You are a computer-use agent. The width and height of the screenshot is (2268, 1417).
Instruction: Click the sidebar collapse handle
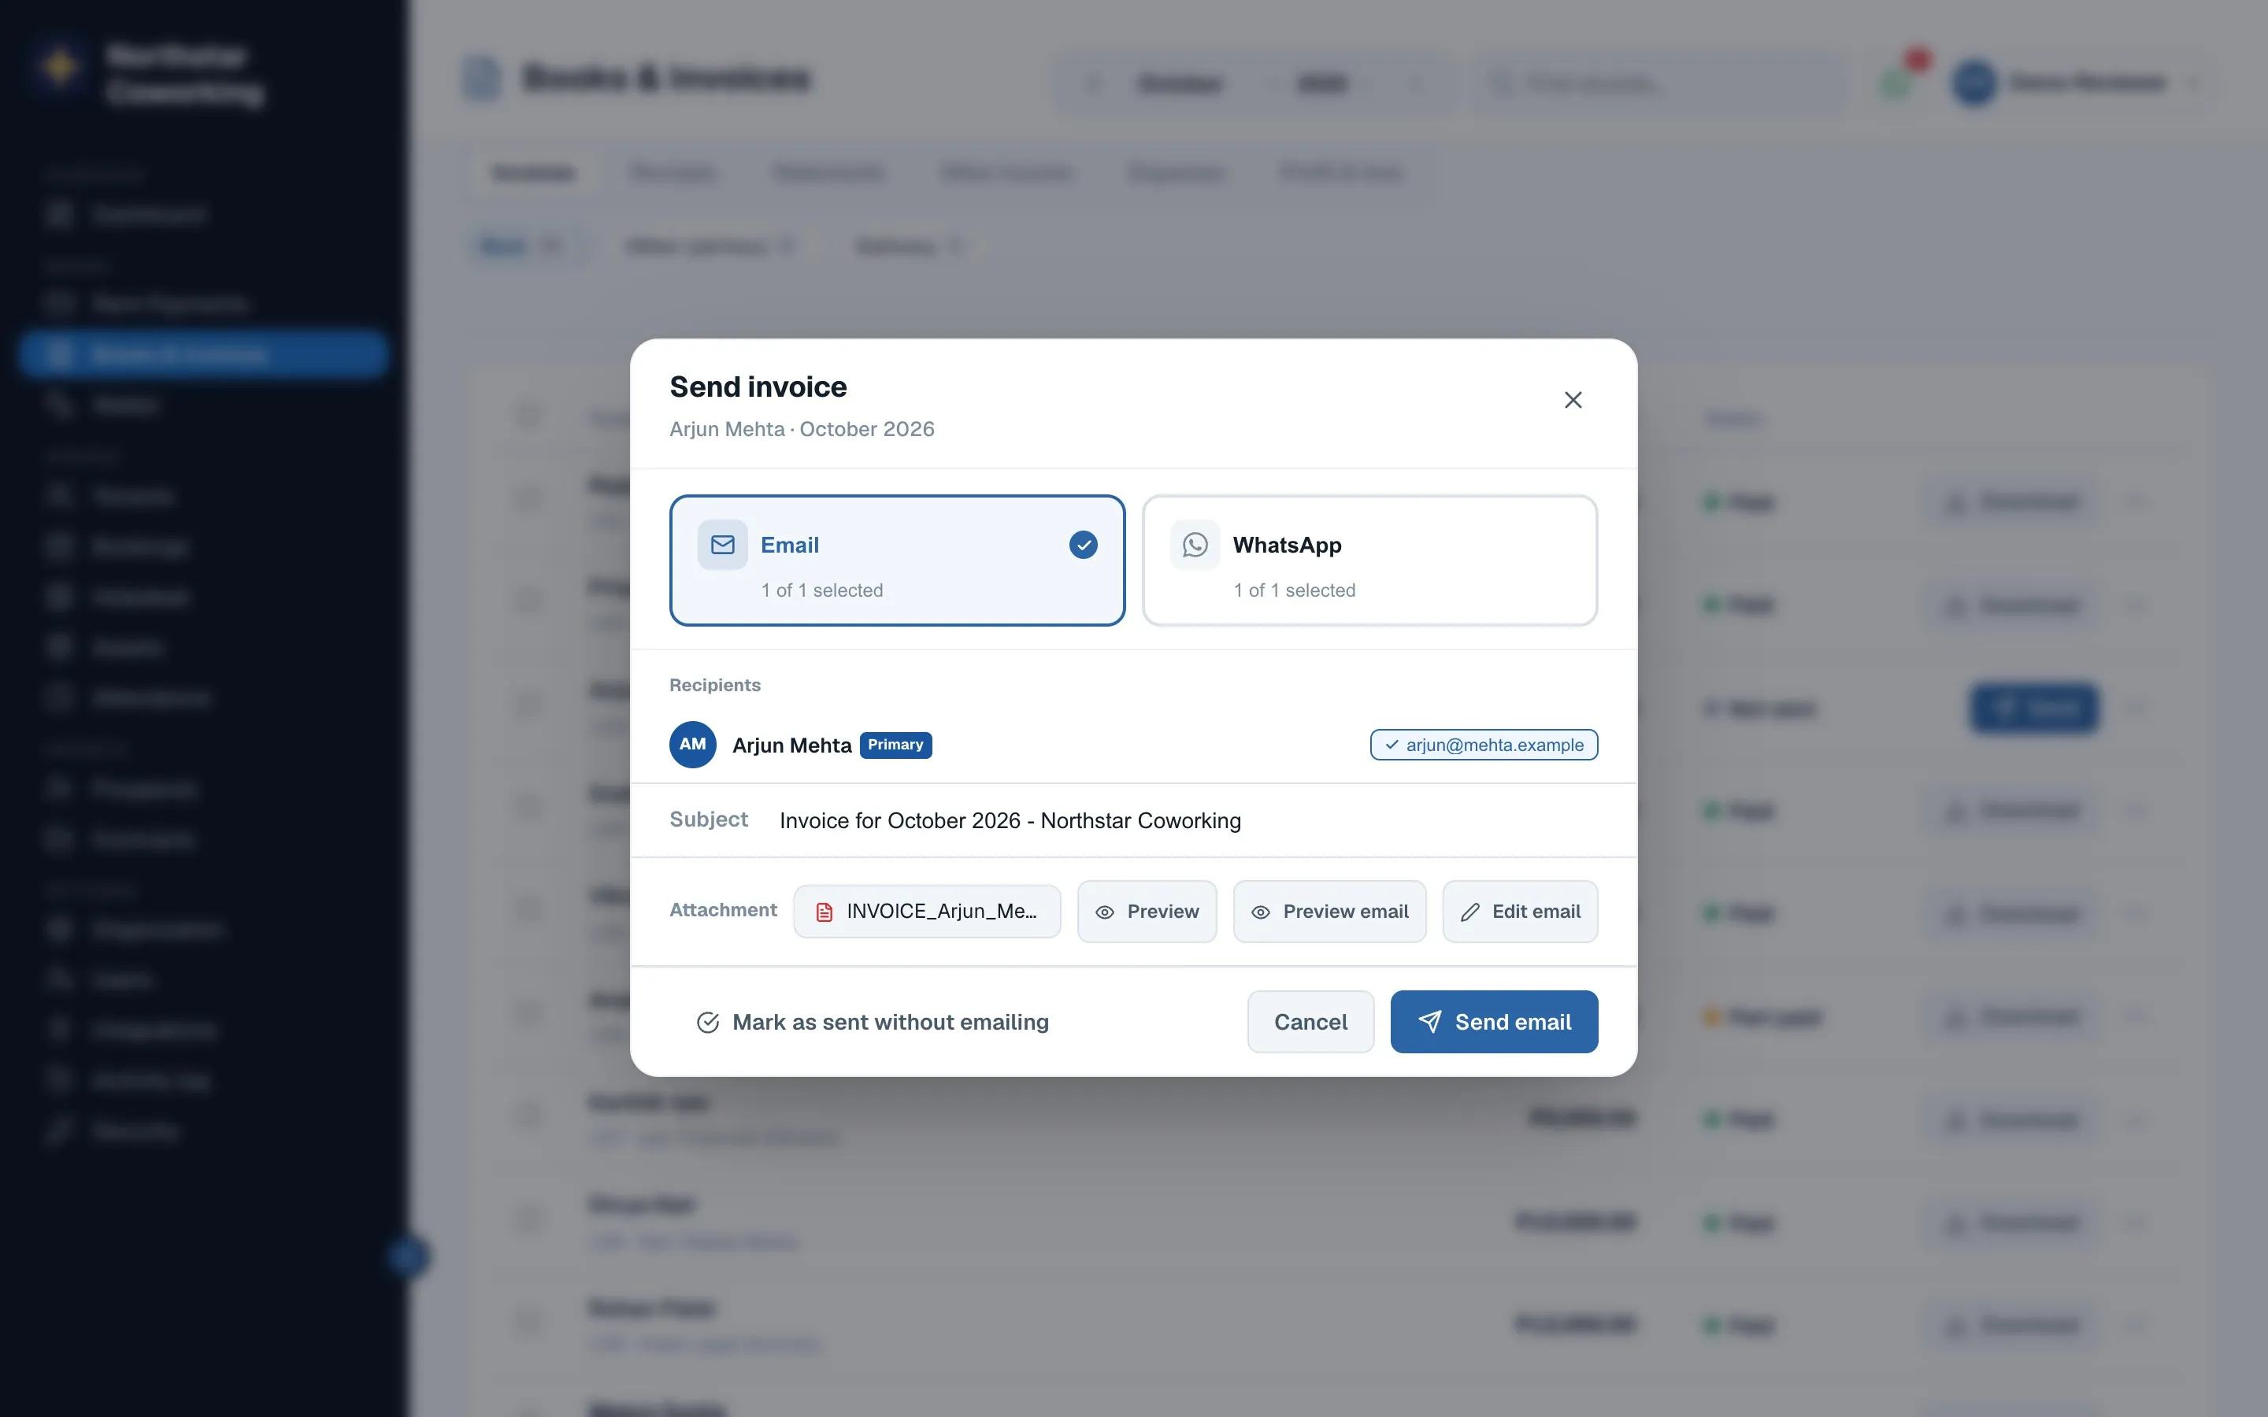[x=408, y=1256]
